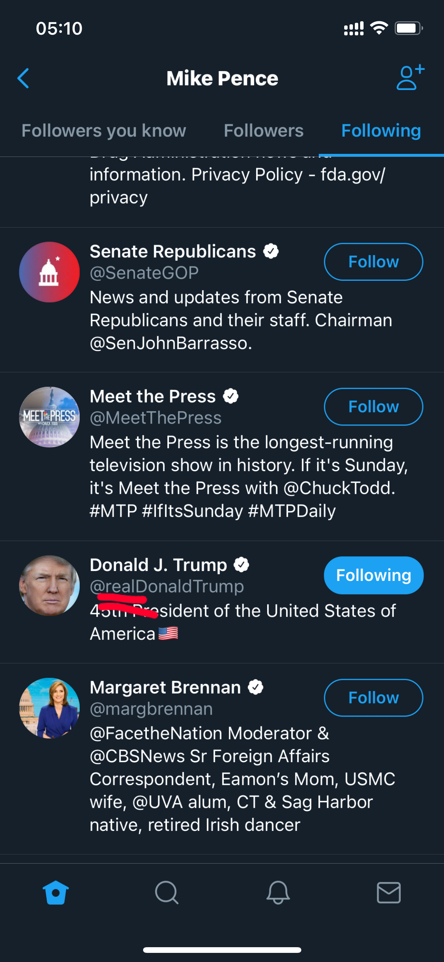Select the Following tab
This screenshot has height=962, width=444.
point(381,131)
